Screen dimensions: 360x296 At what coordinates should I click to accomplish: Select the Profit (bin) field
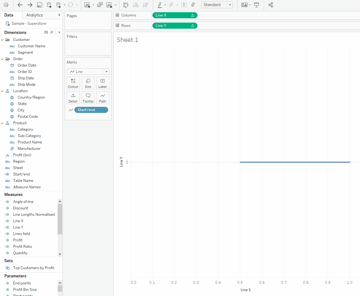tap(22, 155)
